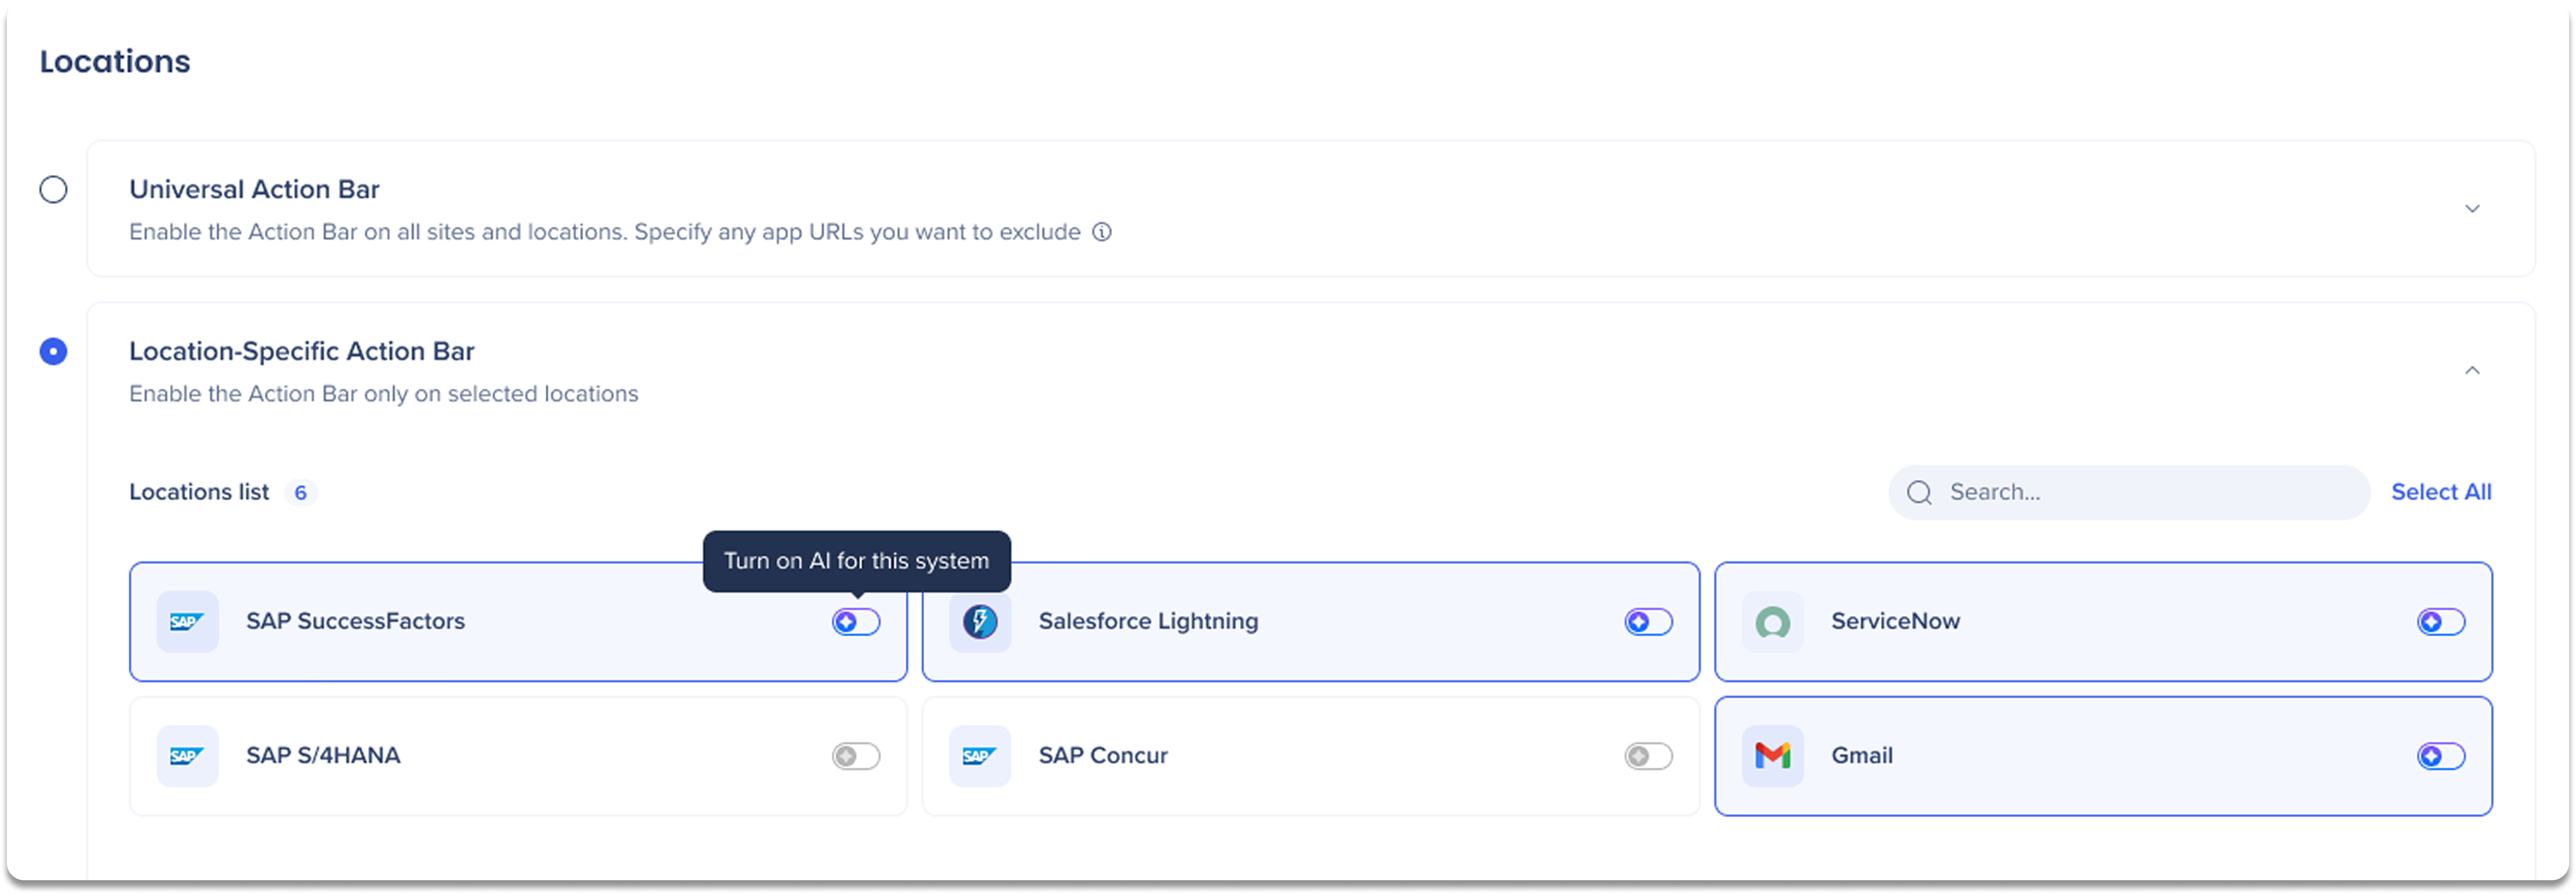Click the ServiceNow logo icon
The height and width of the screenshot is (894, 2576).
coord(1772,621)
